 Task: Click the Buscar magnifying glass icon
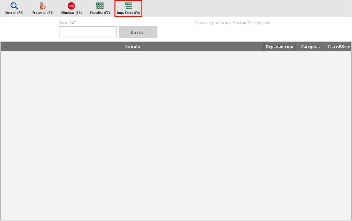coord(14,6)
